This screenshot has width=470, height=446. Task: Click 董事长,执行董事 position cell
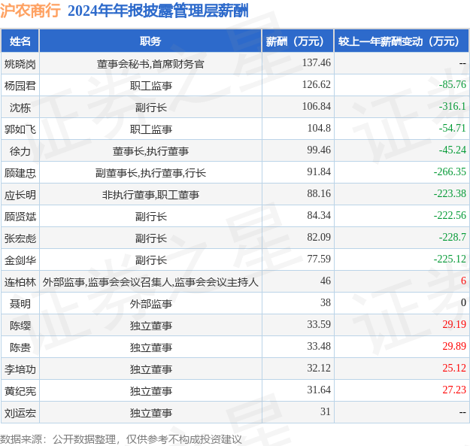tap(150, 151)
